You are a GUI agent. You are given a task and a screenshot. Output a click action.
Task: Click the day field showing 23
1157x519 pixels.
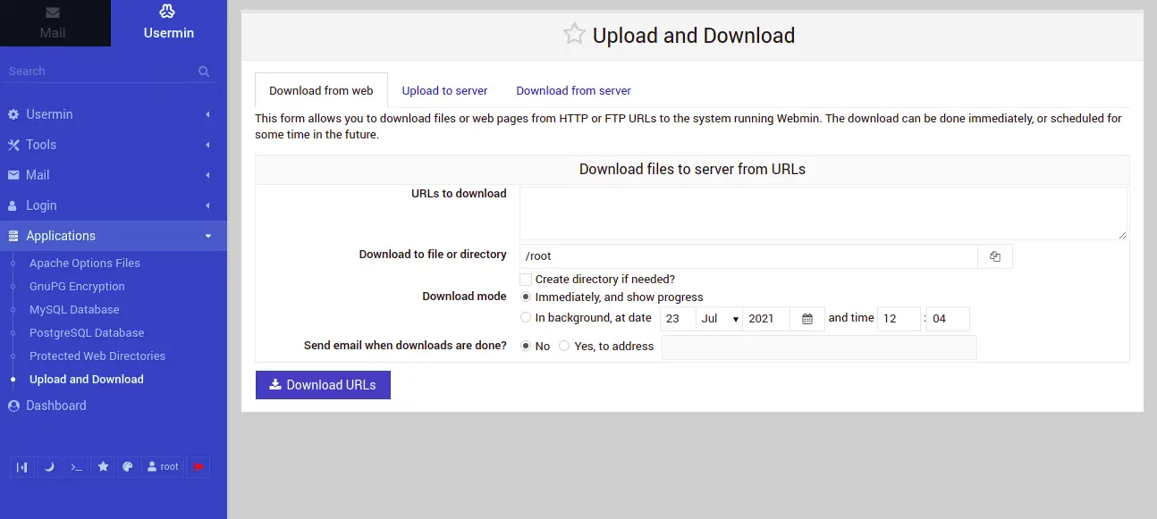coord(678,319)
